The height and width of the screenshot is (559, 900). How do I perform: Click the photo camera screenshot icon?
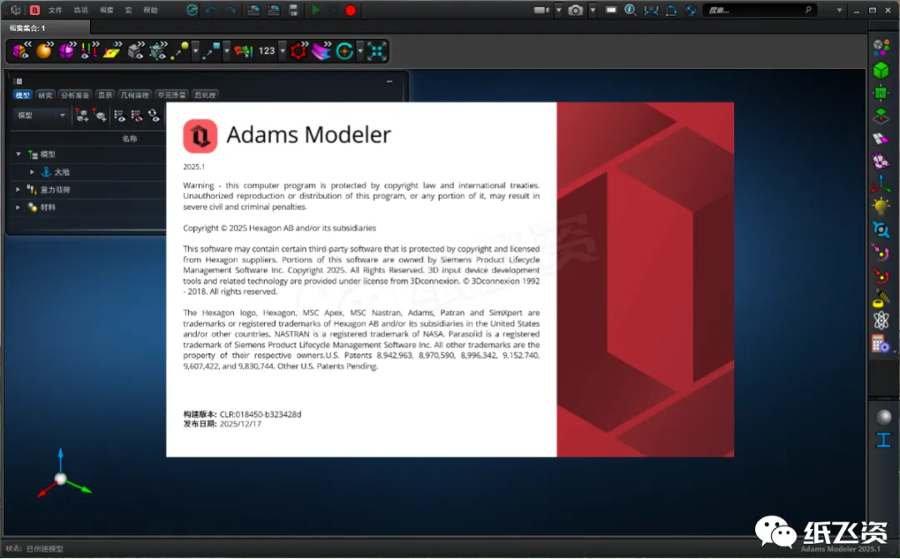point(575,10)
